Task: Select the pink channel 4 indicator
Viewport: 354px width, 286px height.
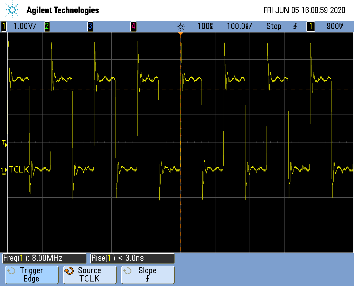Action: point(133,26)
